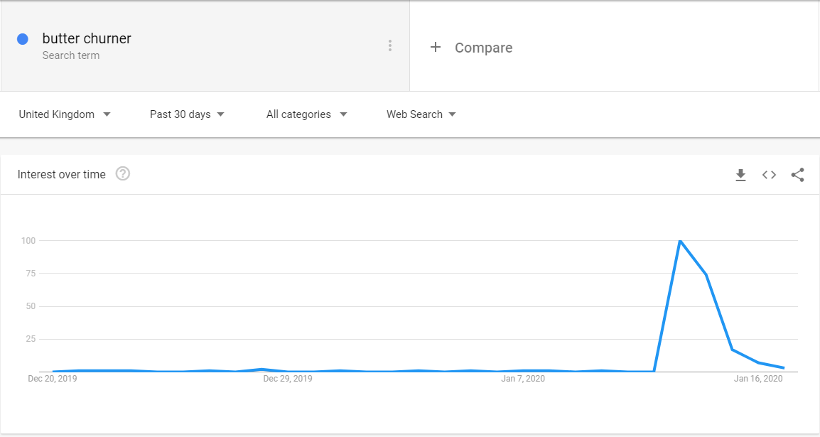Click the blue dot next to butter churner

click(x=23, y=38)
